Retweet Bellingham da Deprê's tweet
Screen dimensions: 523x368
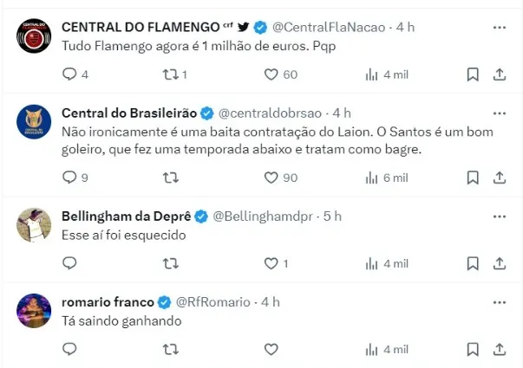tap(172, 263)
